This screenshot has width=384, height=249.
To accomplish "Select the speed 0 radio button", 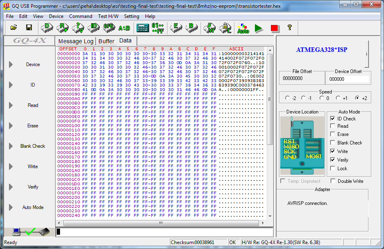I will (x=322, y=98).
